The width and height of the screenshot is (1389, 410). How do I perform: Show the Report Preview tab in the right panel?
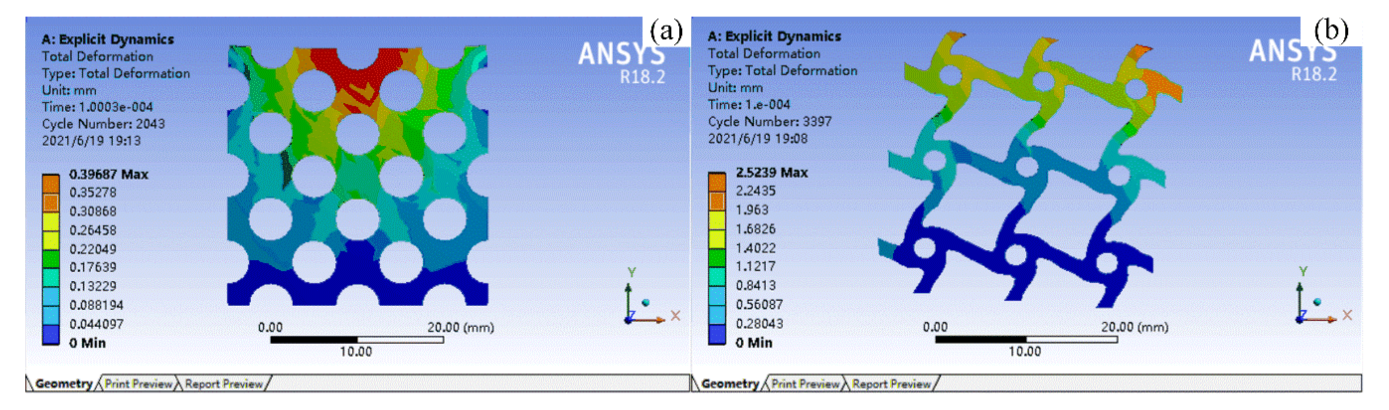[x=891, y=384]
